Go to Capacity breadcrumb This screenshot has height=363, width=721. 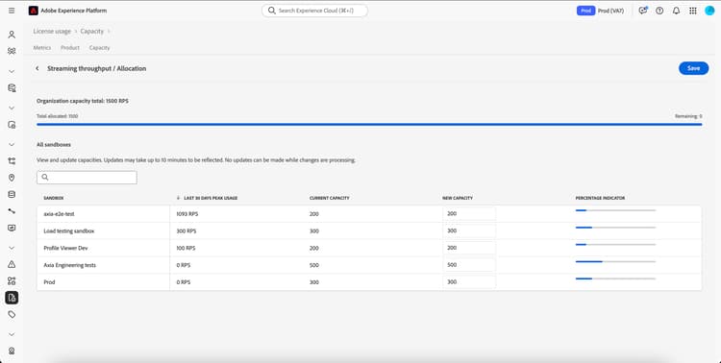click(x=92, y=32)
